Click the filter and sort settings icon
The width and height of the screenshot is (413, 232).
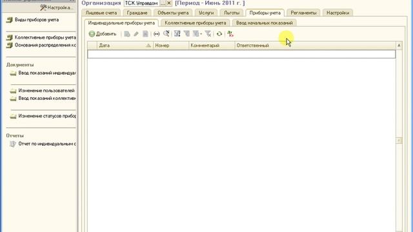(x=177, y=34)
